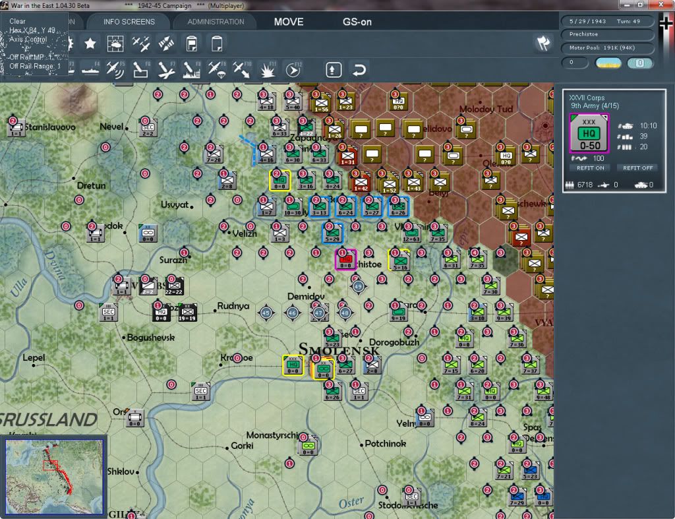Select the F7 bomb airfield mode

[166, 70]
